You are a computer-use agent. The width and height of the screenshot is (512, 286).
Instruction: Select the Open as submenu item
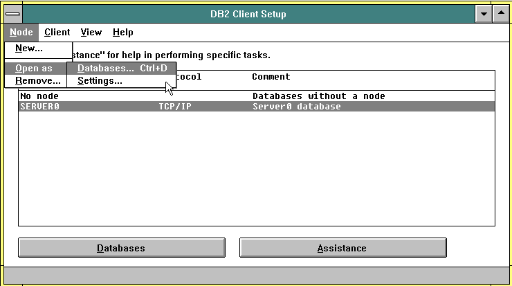click(36, 69)
